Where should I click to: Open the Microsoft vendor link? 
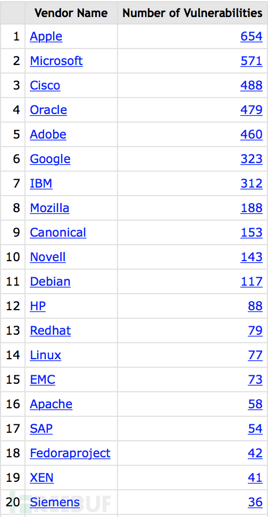56,61
